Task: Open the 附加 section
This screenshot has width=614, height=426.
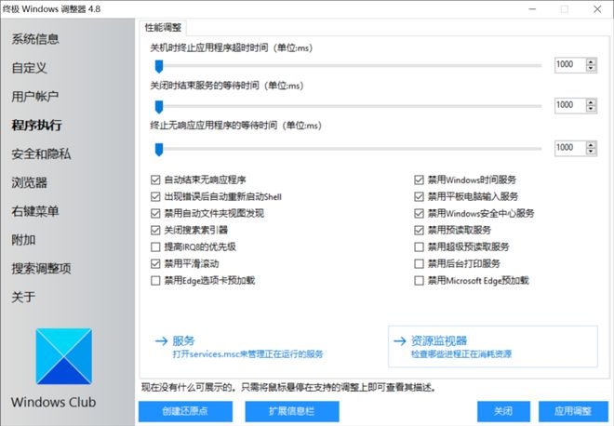Action: pos(23,240)
